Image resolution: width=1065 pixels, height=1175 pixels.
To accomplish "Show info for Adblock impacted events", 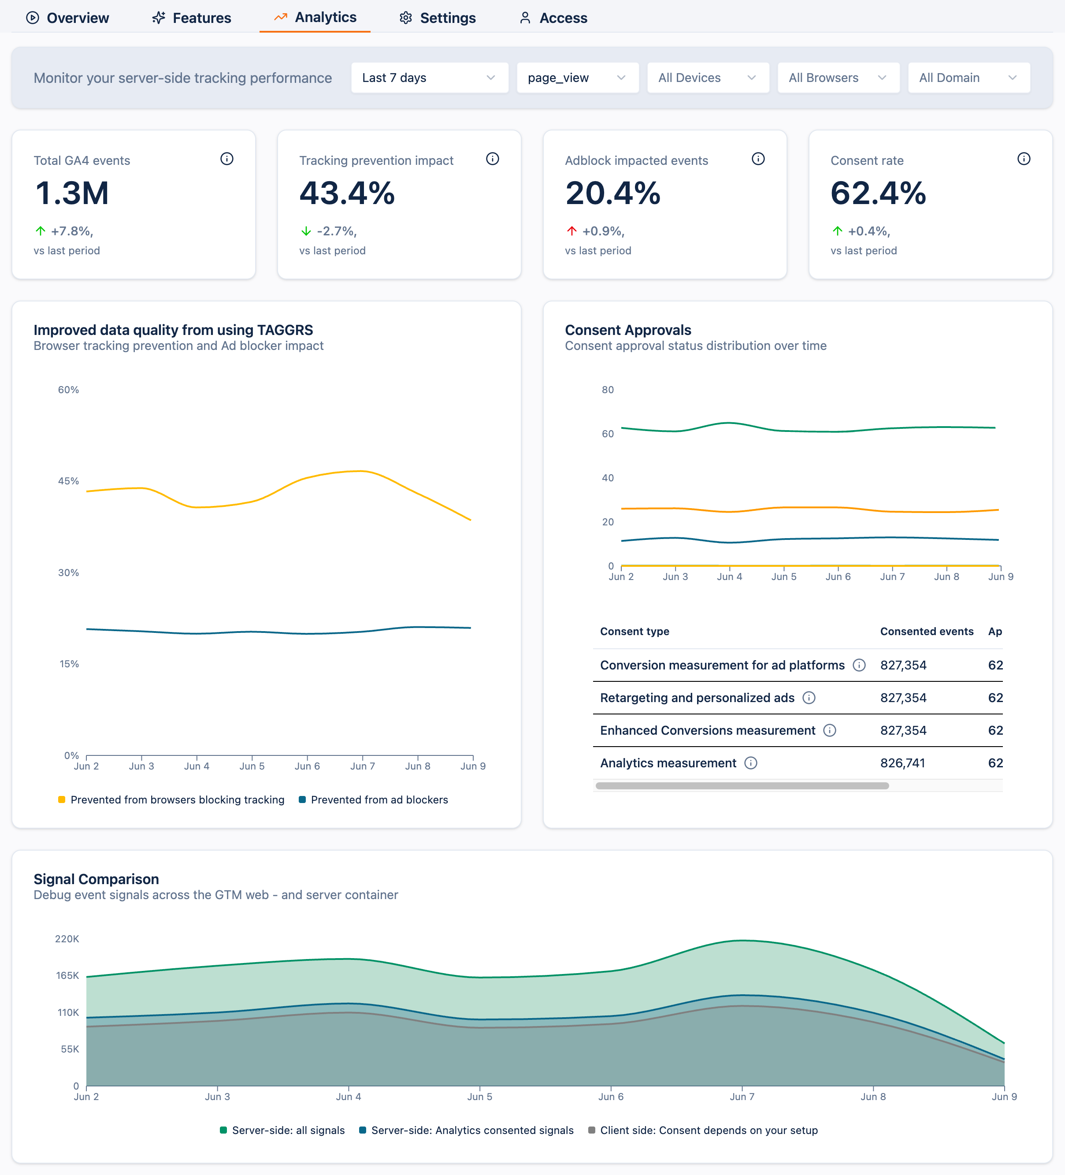I will click(758, 159).
